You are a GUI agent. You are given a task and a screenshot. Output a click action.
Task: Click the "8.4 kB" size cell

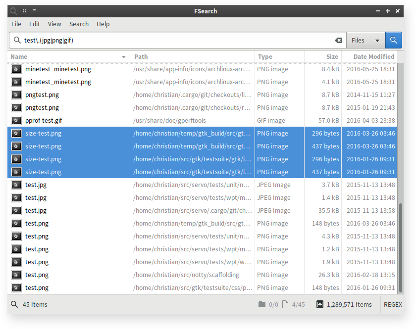click(330, 69)
